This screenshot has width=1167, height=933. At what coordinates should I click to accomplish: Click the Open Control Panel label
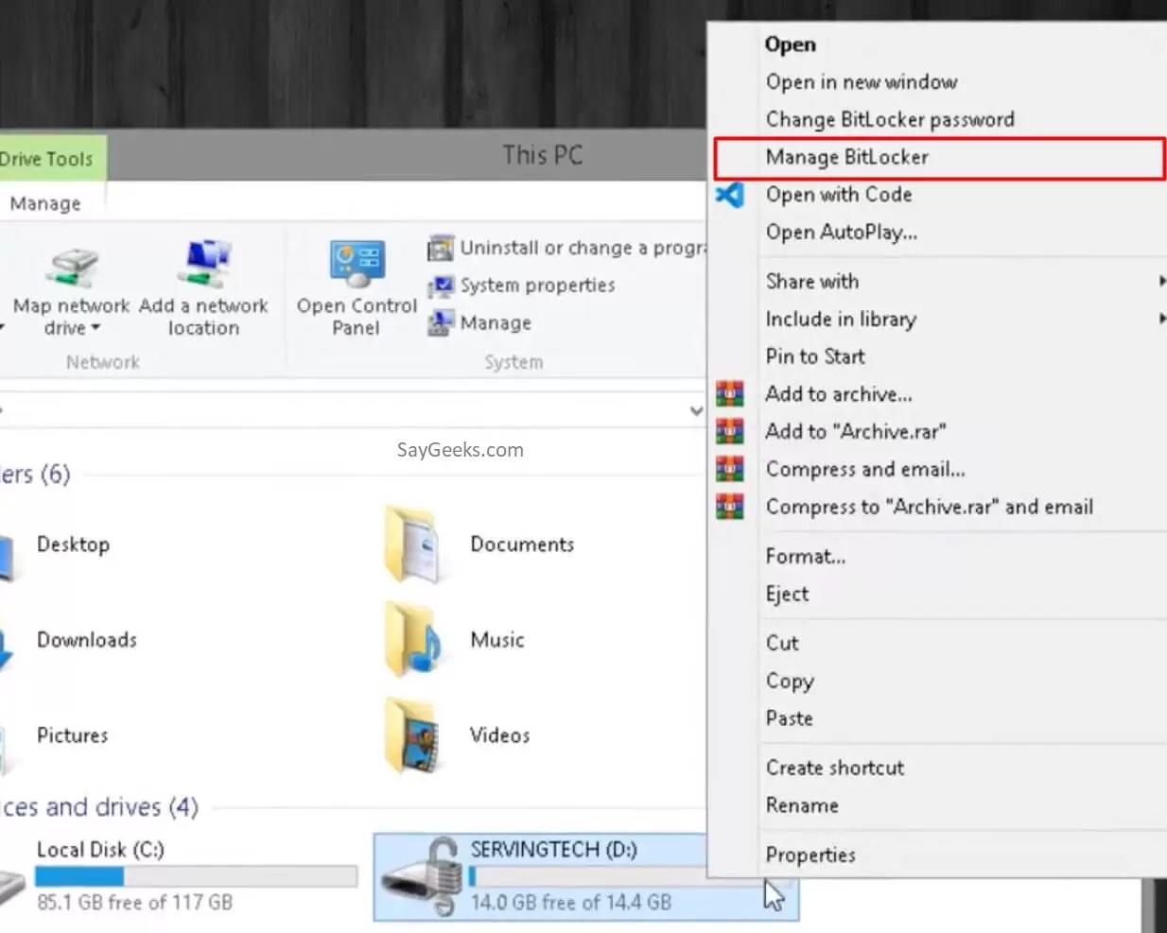pos(357,317)
